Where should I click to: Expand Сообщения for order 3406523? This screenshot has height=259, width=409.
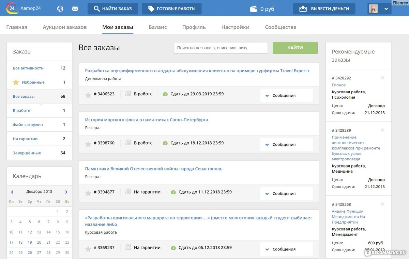tap(286, 96)
